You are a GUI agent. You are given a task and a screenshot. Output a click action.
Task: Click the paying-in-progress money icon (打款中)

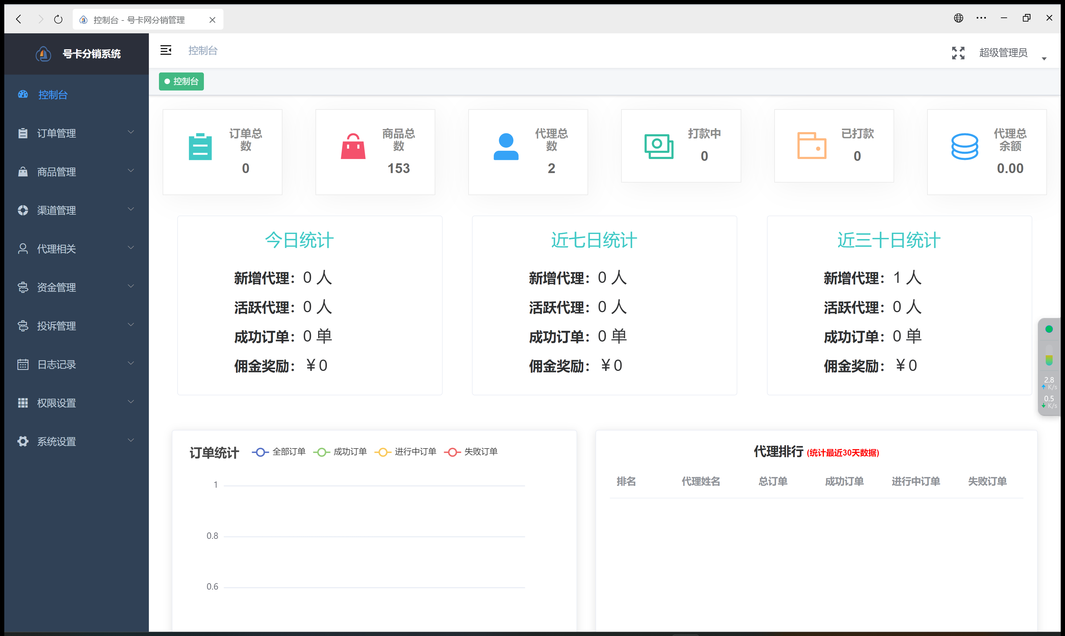(x=658, y=146)
